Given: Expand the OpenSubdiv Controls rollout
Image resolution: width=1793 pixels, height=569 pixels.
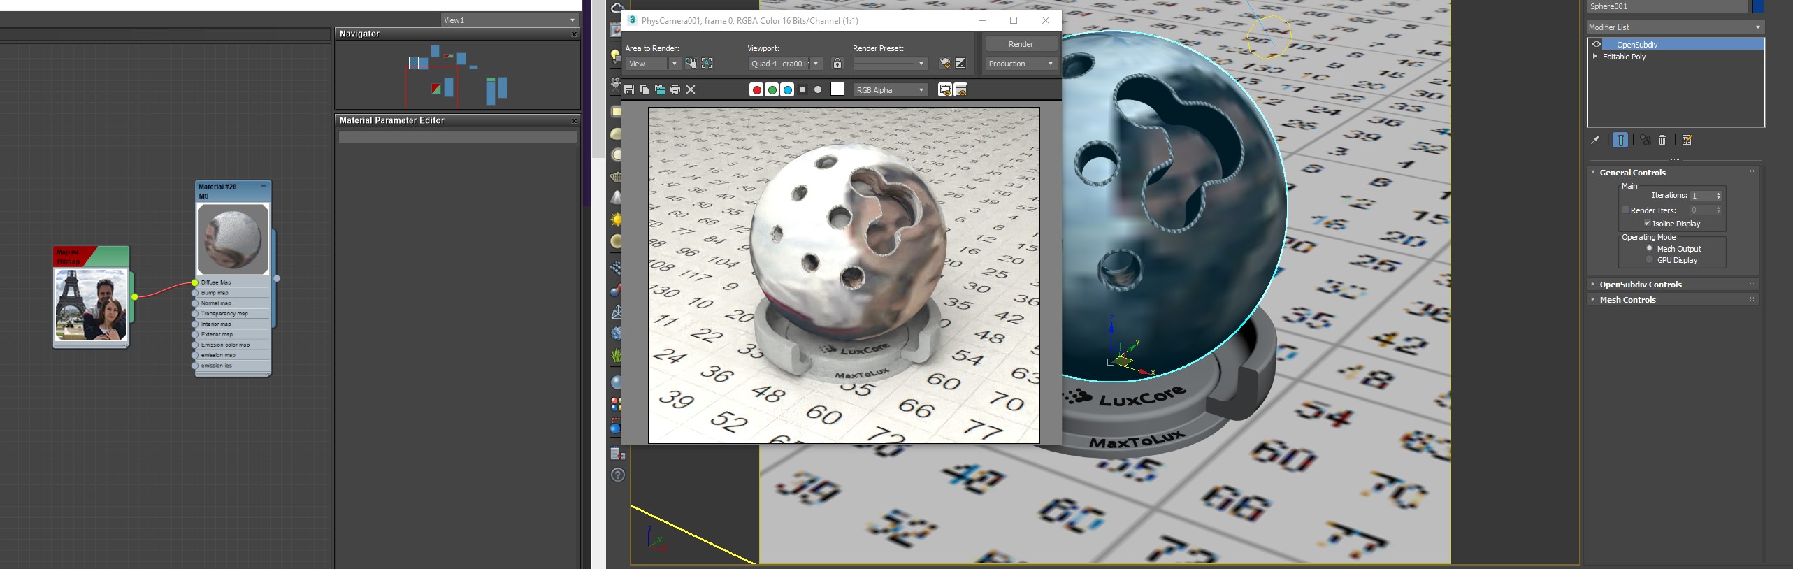Looking at the screenshot, I should click(1640, 284).
